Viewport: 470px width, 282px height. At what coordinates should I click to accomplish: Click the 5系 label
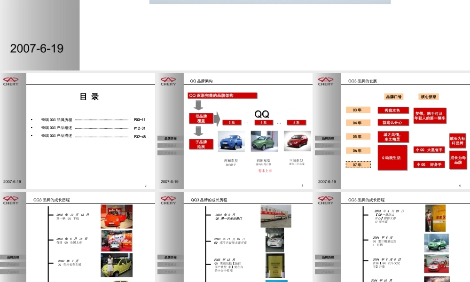[x=264, y=122]
